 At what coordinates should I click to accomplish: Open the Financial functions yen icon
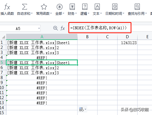click(x=72, y=7)
